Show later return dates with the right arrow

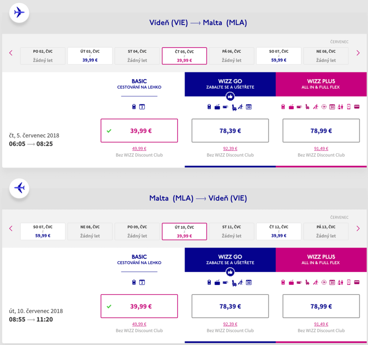click(x=358, y=229)
